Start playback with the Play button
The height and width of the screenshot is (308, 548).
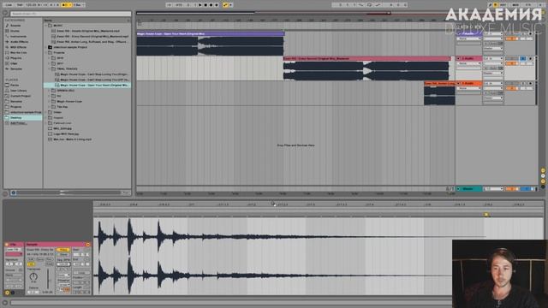pos(200,5)
